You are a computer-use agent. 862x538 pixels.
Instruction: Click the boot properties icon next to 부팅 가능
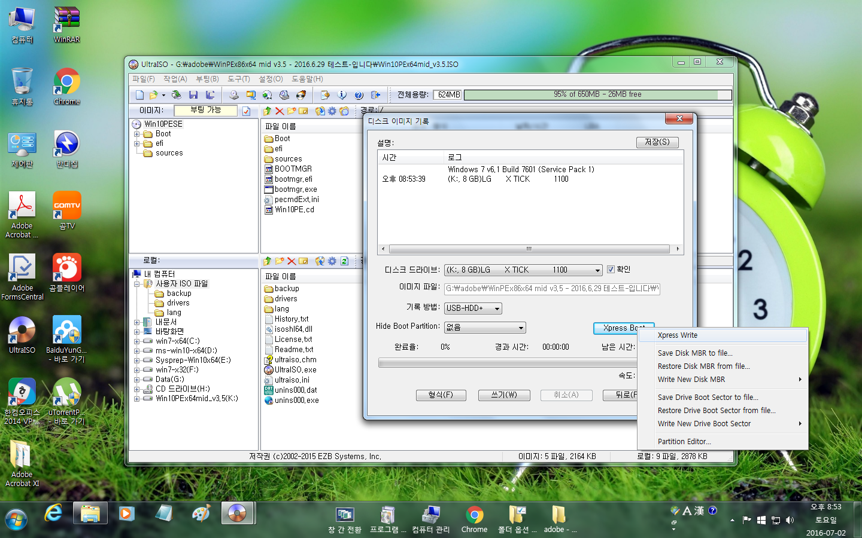(x=246, y=111)
